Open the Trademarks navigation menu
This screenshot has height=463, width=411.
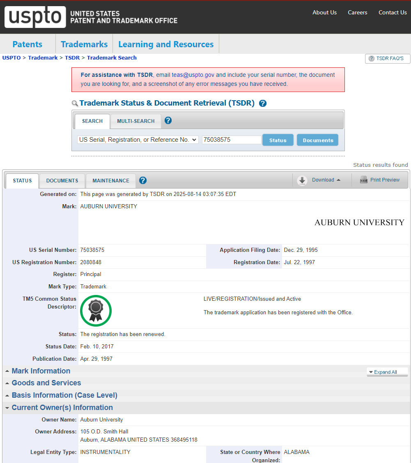click(84, 44)
